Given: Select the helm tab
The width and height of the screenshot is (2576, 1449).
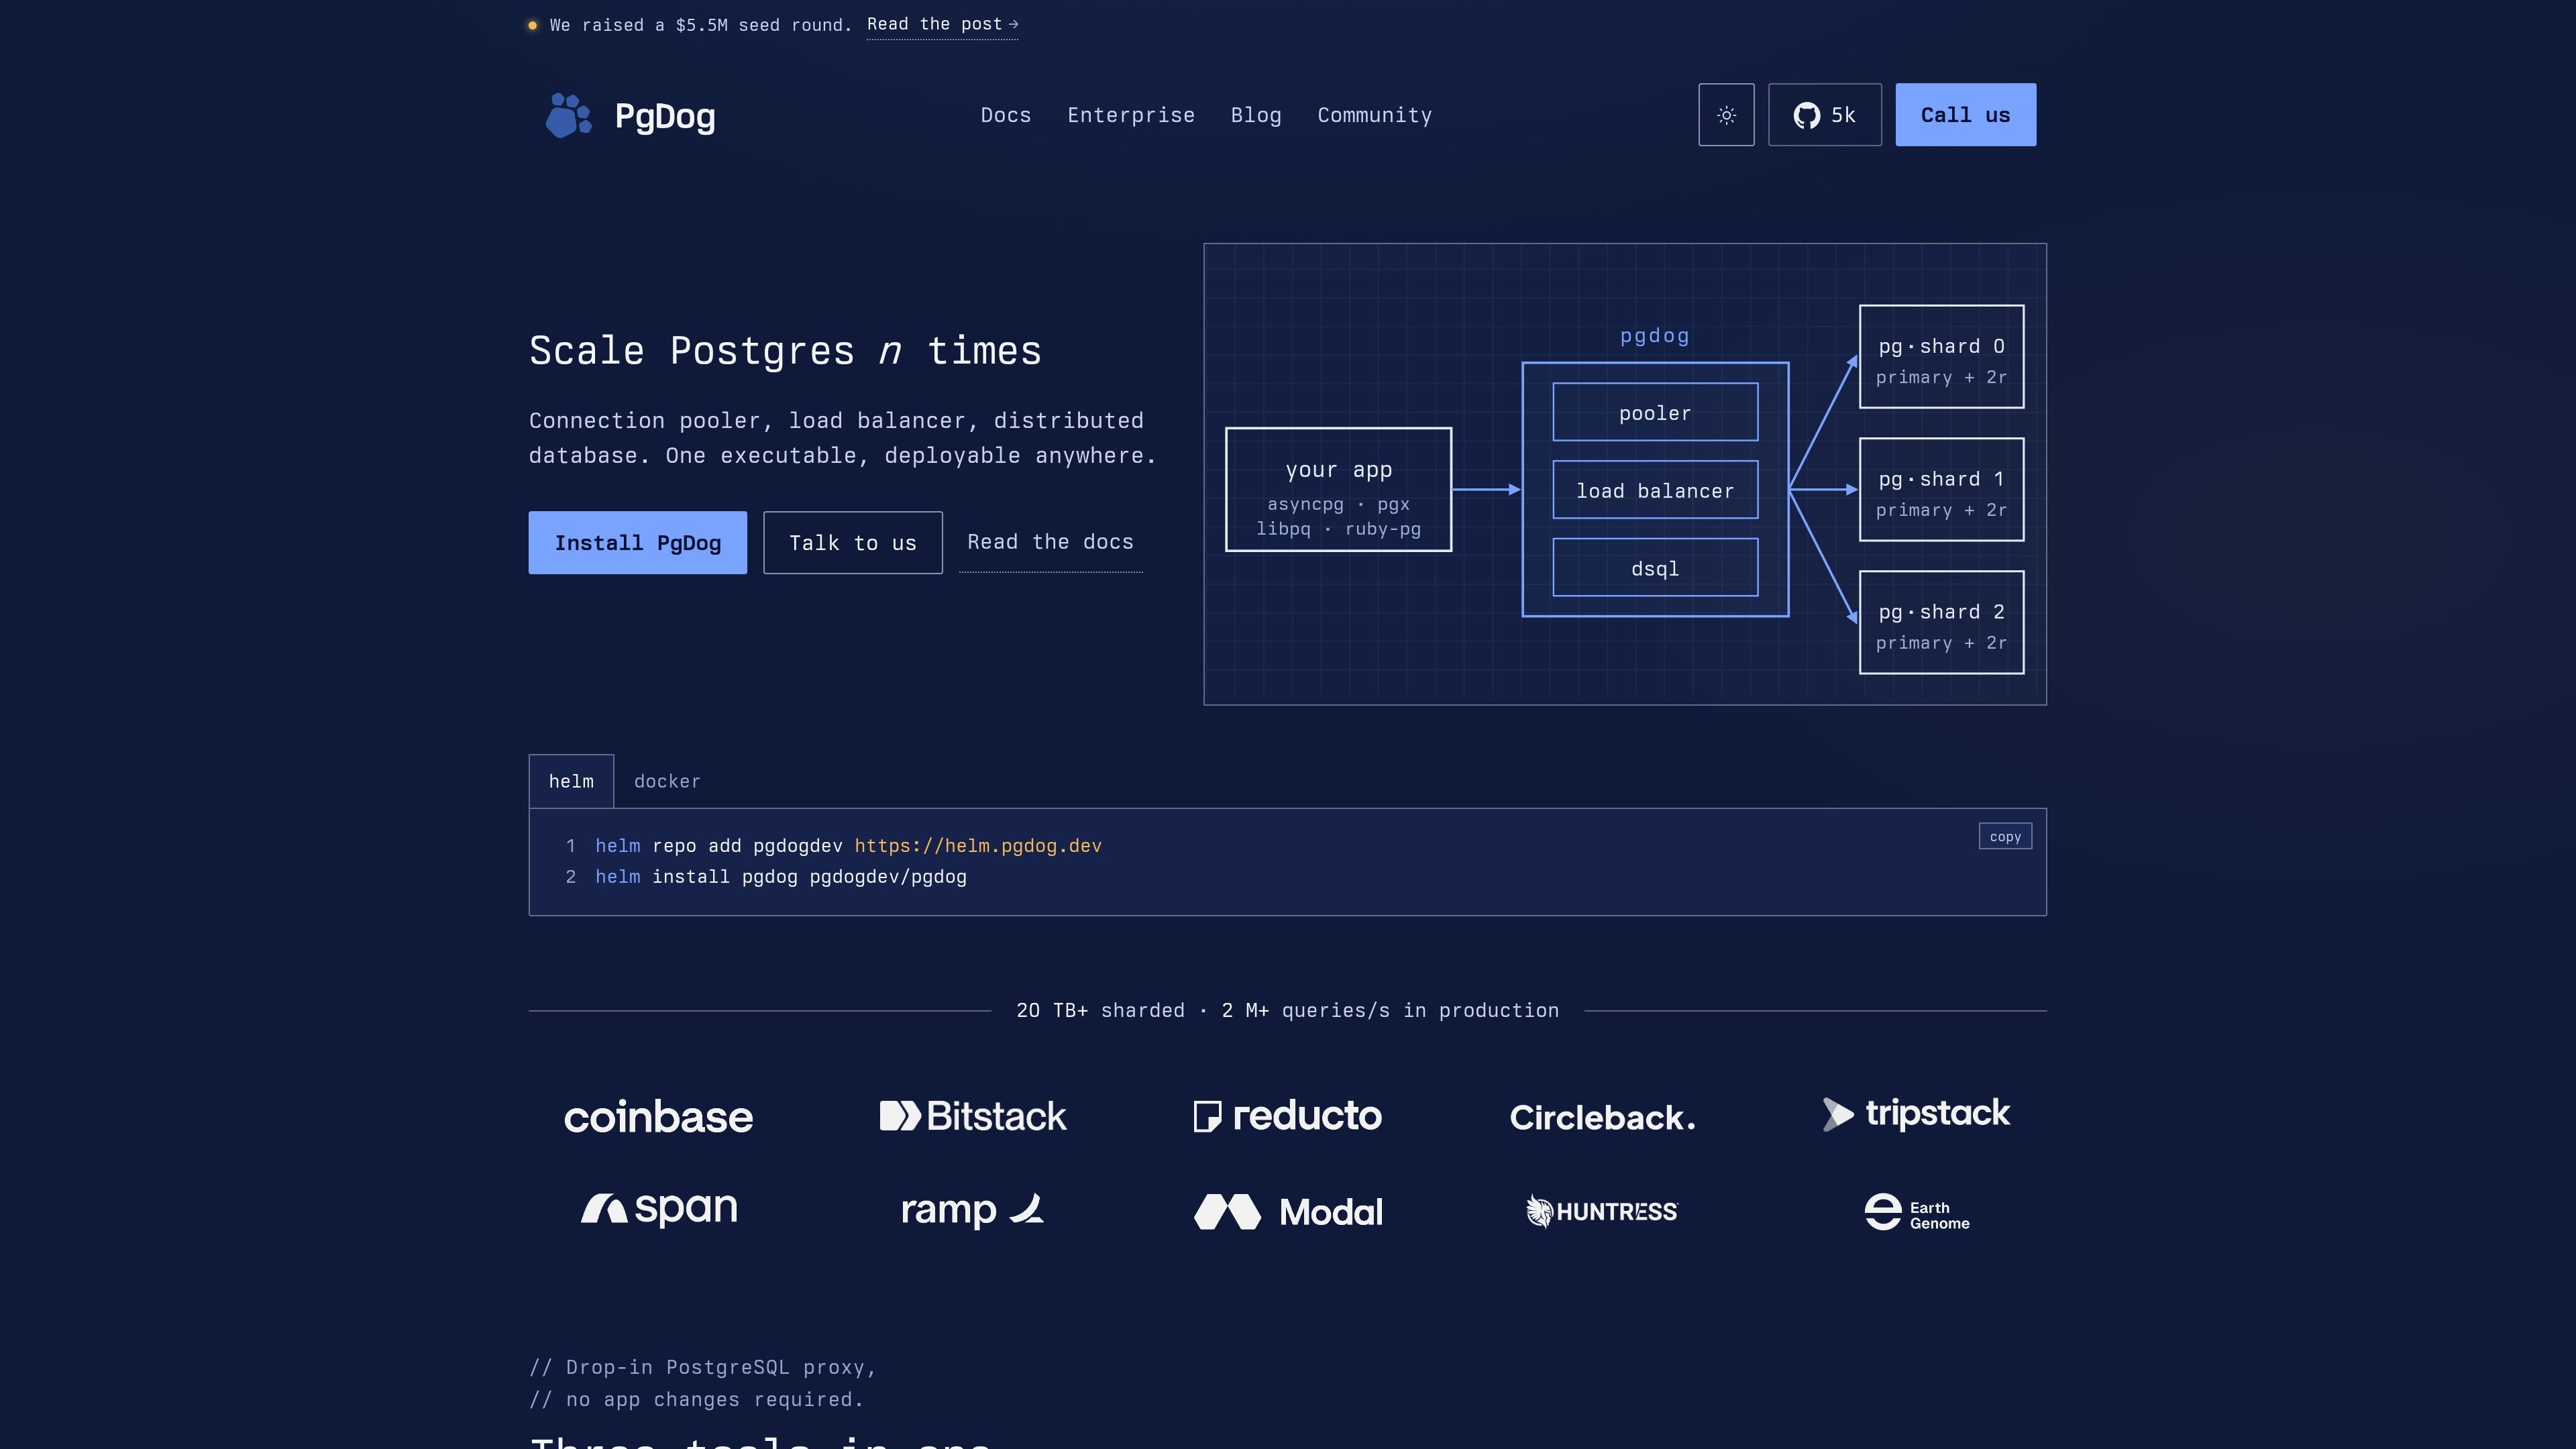Looking at the screenshot, I should tap(571, 781).
